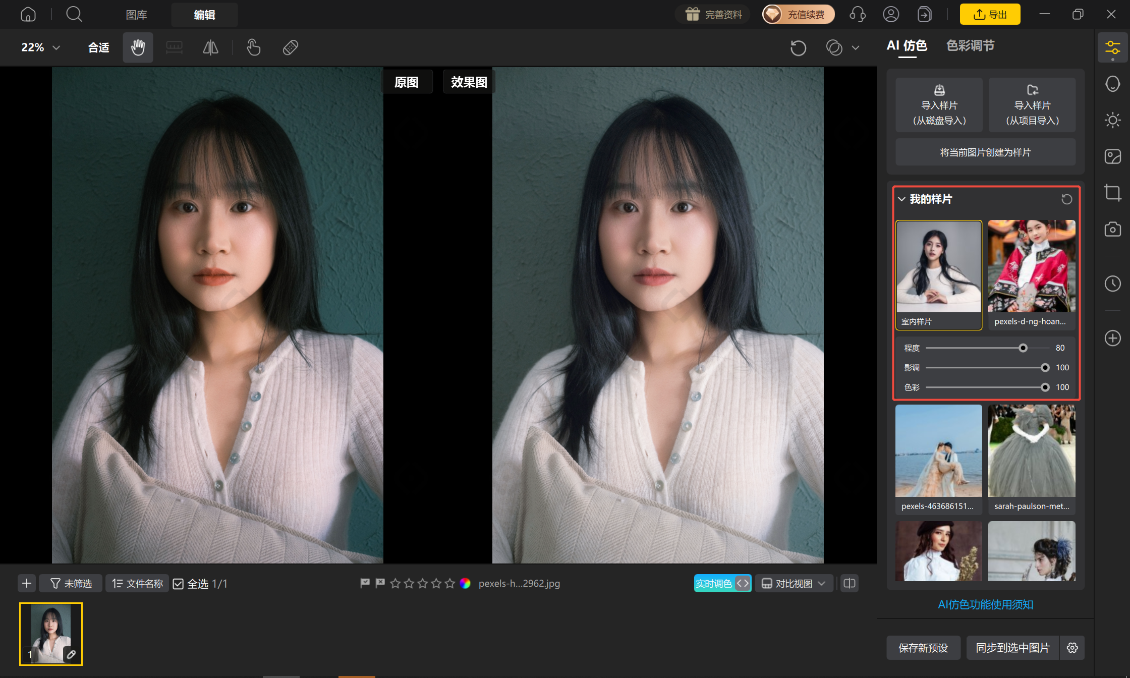1130x678 pixels.
Task: Open the camera snapshot icon in sidebar
Action: pos(1112,229)
